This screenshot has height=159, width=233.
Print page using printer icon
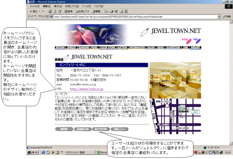[x=112, y=11]
